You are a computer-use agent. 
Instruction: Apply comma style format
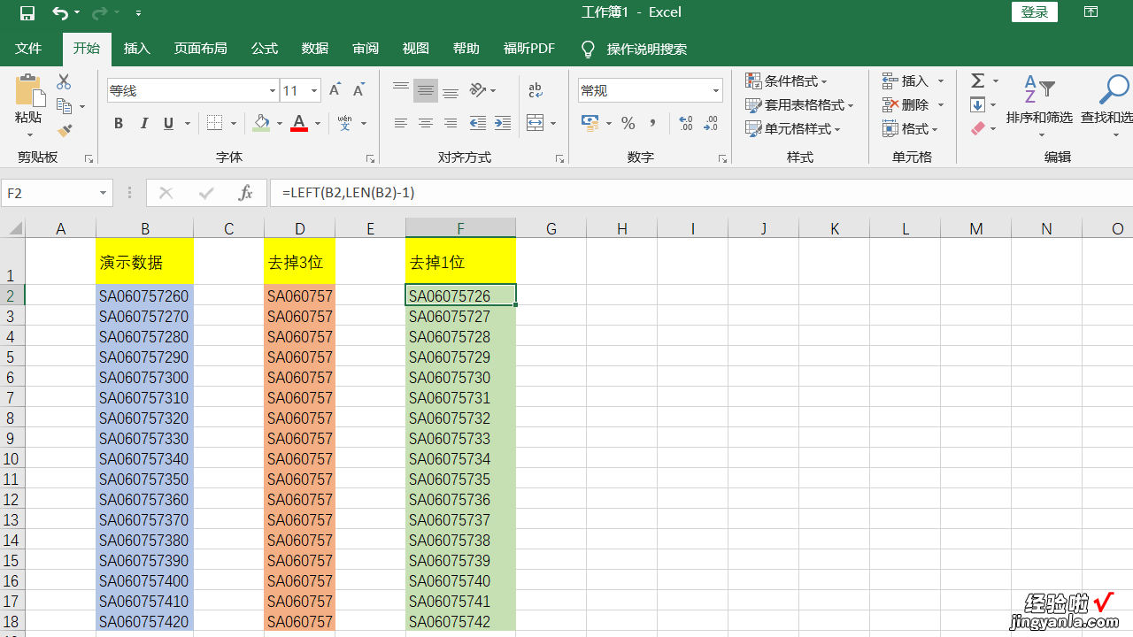coord(653,123)
